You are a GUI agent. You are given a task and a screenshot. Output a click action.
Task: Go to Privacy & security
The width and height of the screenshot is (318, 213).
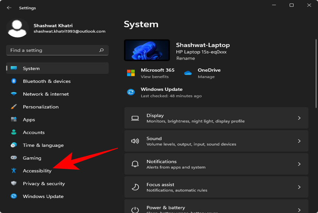coord(57,183)
